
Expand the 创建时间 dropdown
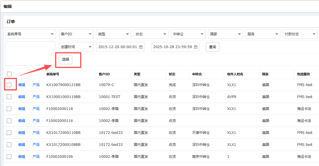tap(76, 47)
